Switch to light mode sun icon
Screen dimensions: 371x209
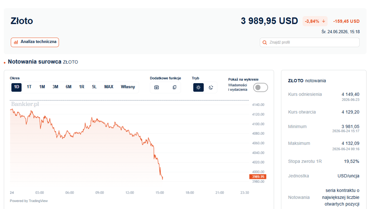[x=198, y=88]
